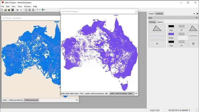
Task: Click the Zoom to Fit magnifier icon
Action: pos(26,10)
